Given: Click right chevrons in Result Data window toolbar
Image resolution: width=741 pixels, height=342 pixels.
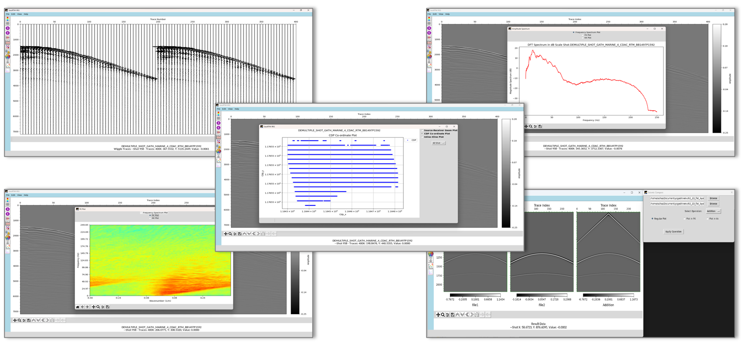Looking at the screenshot, I should (472, 315).
